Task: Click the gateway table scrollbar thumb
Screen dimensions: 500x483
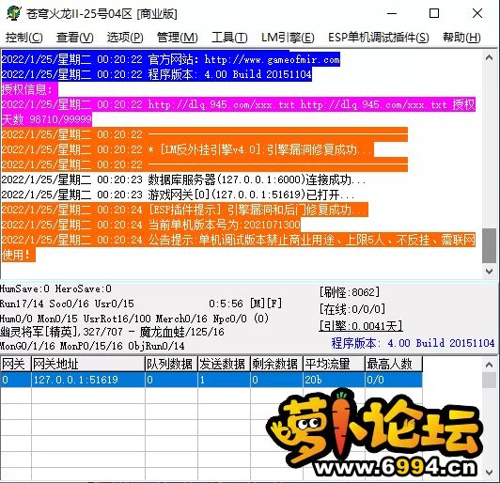Action: tap(489, 381)
